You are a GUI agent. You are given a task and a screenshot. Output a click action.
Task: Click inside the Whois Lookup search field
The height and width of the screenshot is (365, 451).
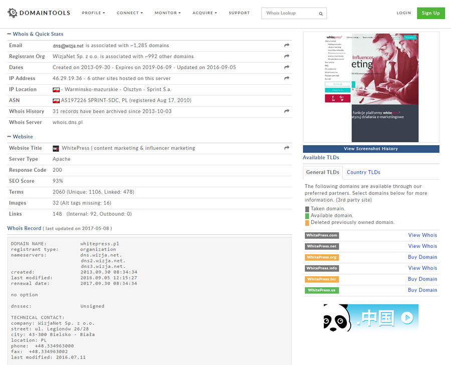(290, 14)
